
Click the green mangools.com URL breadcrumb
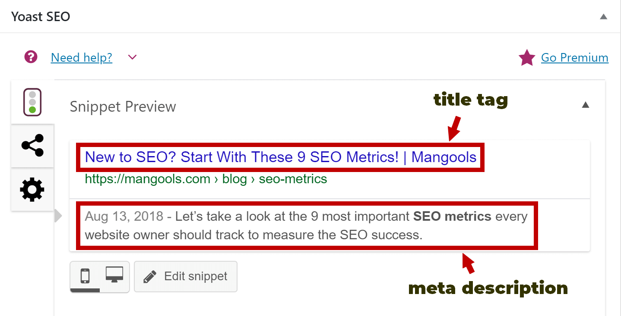click(206, 179)
